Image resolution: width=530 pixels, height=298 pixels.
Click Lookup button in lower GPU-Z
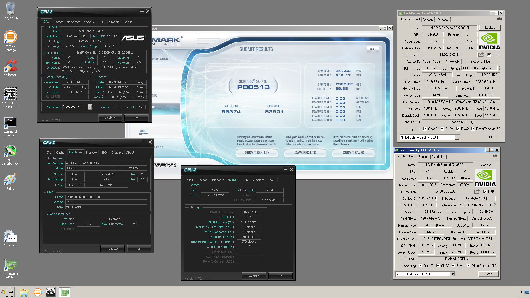(x=485, y=164)
